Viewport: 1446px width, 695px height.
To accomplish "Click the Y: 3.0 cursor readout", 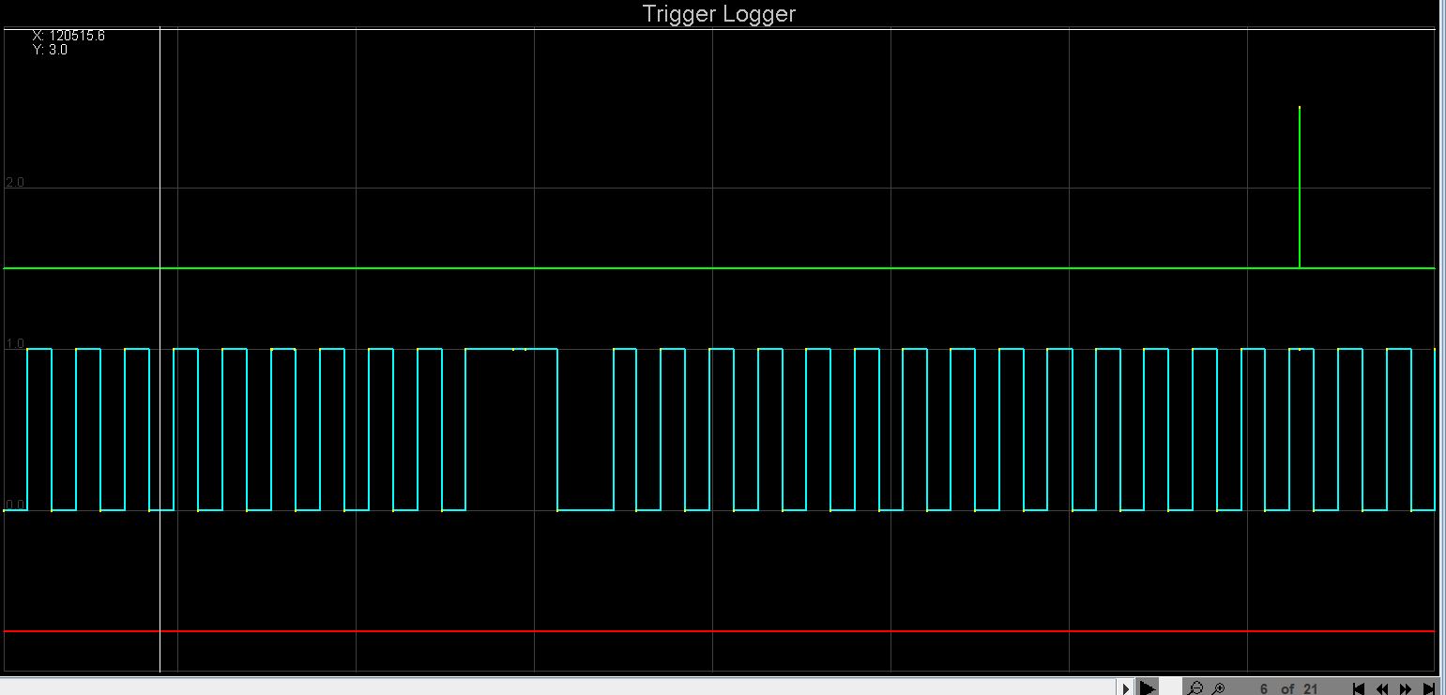I will click(x=50, y=50).
